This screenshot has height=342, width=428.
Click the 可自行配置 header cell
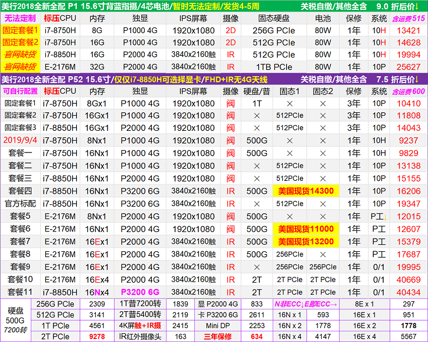tap(20, 91)
